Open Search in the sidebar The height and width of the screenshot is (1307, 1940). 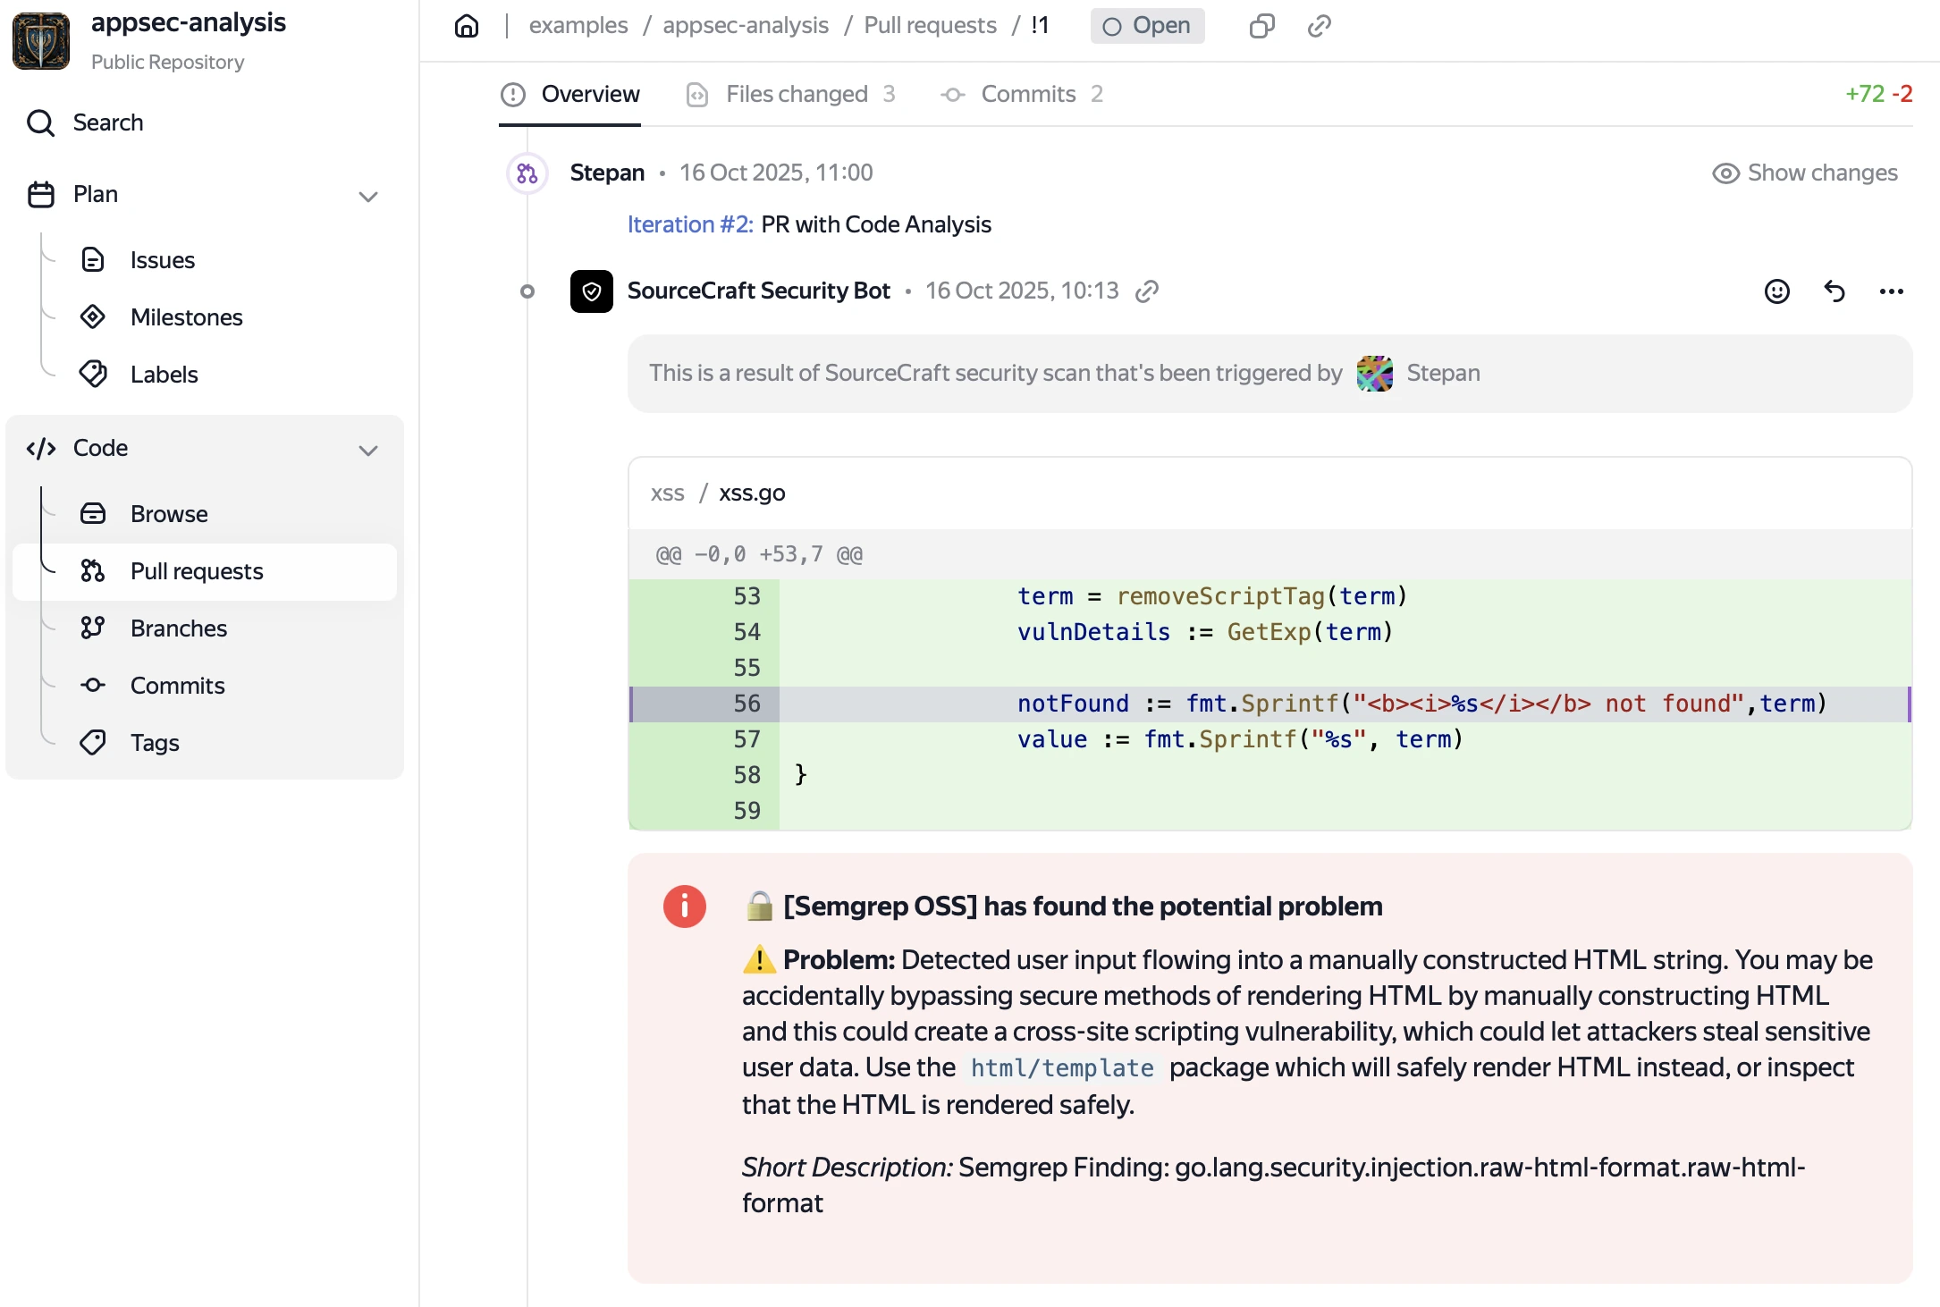tap(107, 122)
